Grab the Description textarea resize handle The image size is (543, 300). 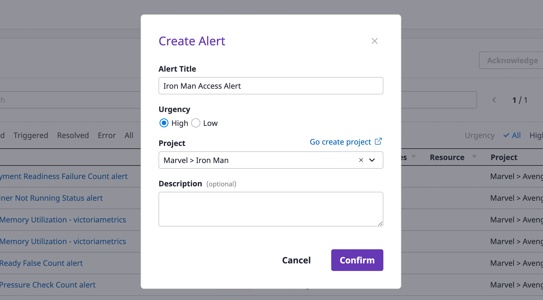coord(380,224)
